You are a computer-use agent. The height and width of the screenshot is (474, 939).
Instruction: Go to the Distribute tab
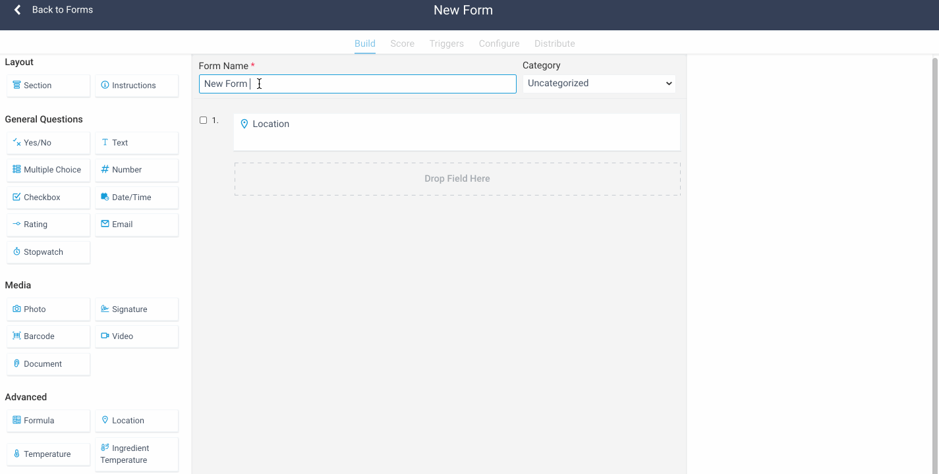click(x=555, y=43)
